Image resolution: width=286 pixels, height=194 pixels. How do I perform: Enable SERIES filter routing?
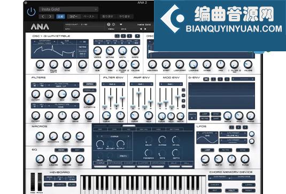pos(90,84)
